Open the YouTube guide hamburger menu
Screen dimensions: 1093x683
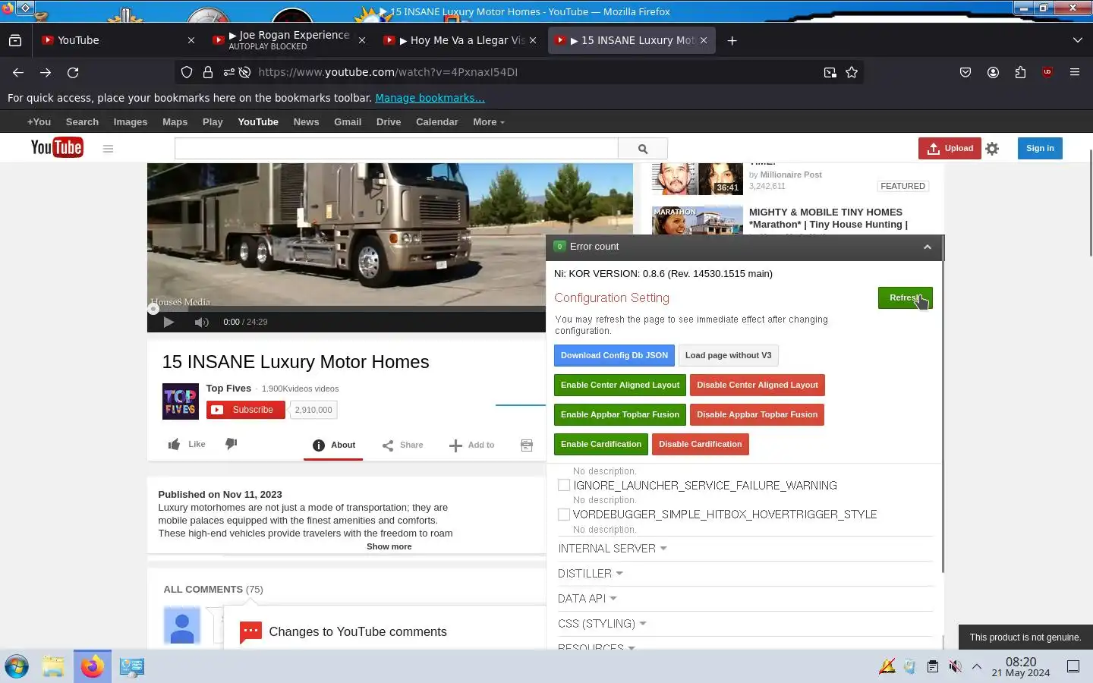coord(108,149)
